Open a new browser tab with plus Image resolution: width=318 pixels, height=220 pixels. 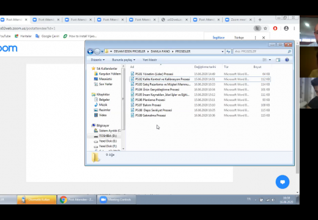pos(260,20)
